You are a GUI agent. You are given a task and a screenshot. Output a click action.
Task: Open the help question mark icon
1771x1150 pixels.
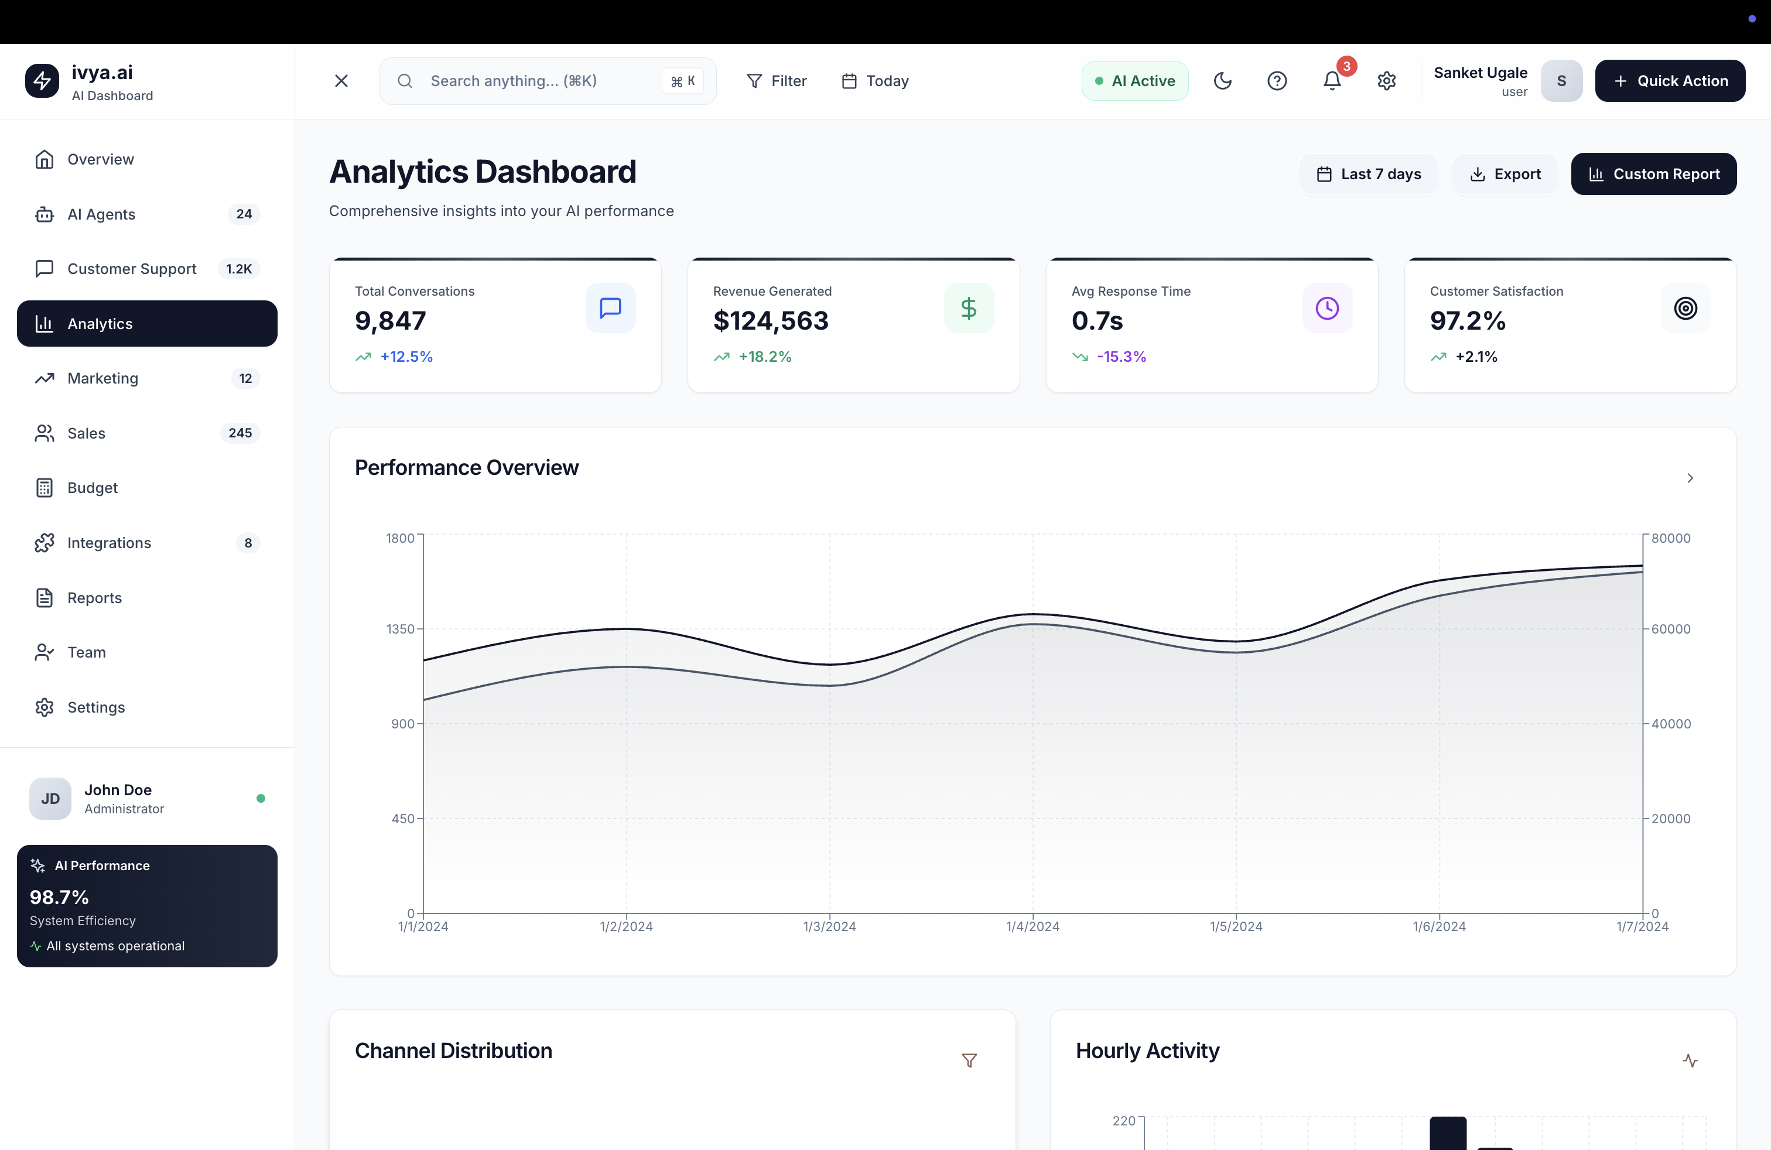1277,81
